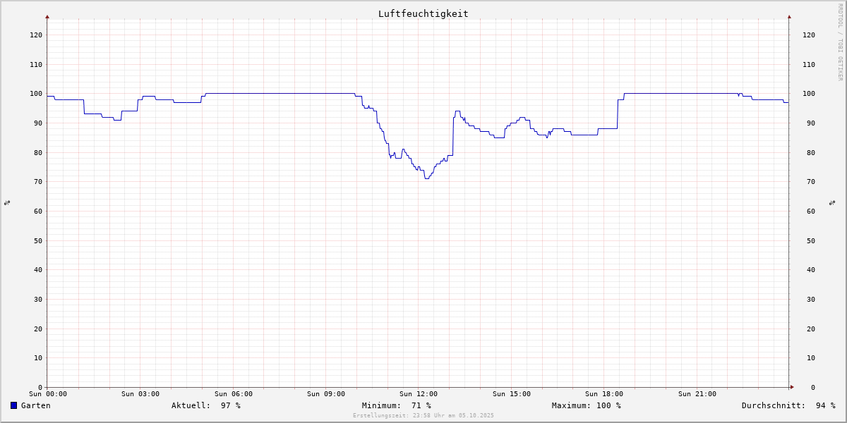This screenshot has height=423, width=847.
Task: Click the right axis 60 label
Action: 811,211
